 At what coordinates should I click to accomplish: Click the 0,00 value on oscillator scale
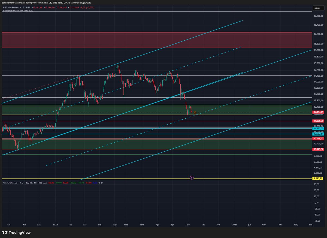point(317,203)
